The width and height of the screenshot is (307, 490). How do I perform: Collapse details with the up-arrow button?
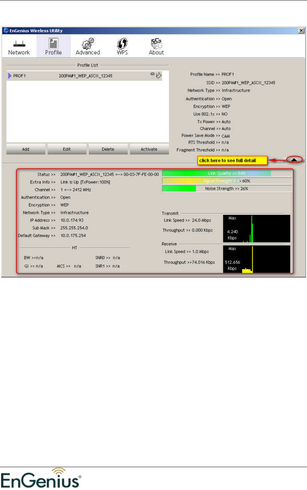coord(294,159)
